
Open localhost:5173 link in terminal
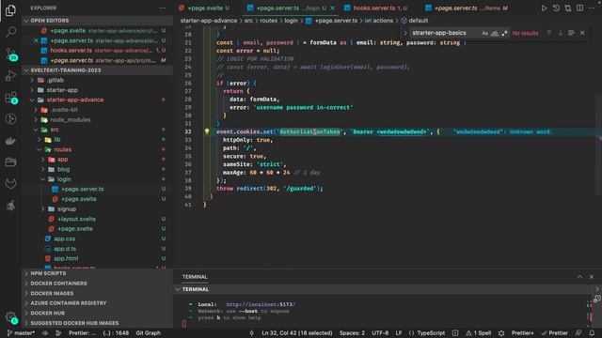tap(261, 304)
